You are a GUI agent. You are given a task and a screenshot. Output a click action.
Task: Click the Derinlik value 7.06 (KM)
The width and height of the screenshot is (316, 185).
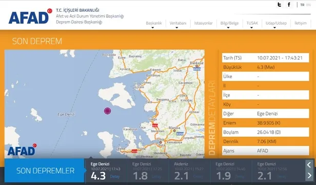267,142
